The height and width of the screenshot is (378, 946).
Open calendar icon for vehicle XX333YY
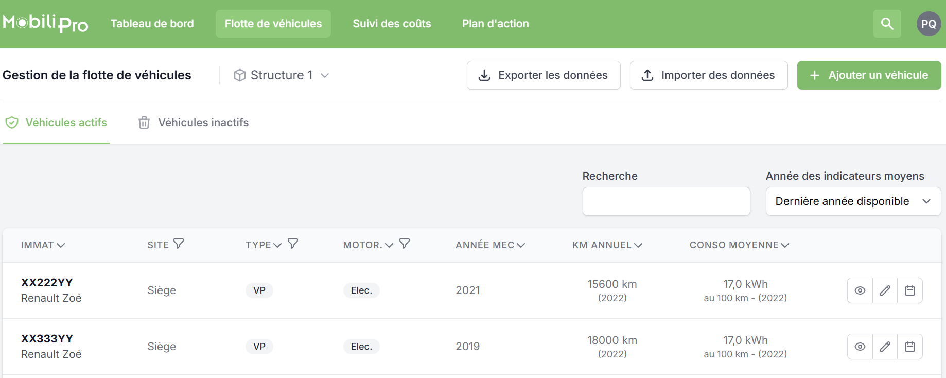910,347
